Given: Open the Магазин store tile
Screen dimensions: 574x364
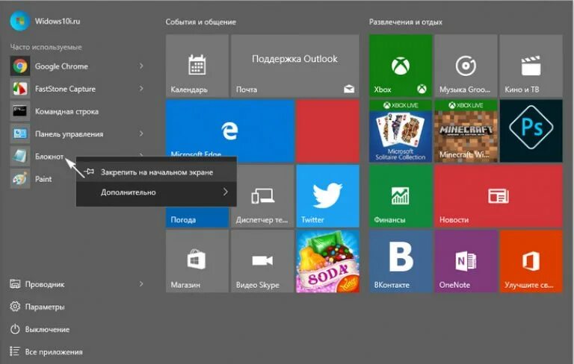Looking at the screenshot, I should (x=197, y=261).
